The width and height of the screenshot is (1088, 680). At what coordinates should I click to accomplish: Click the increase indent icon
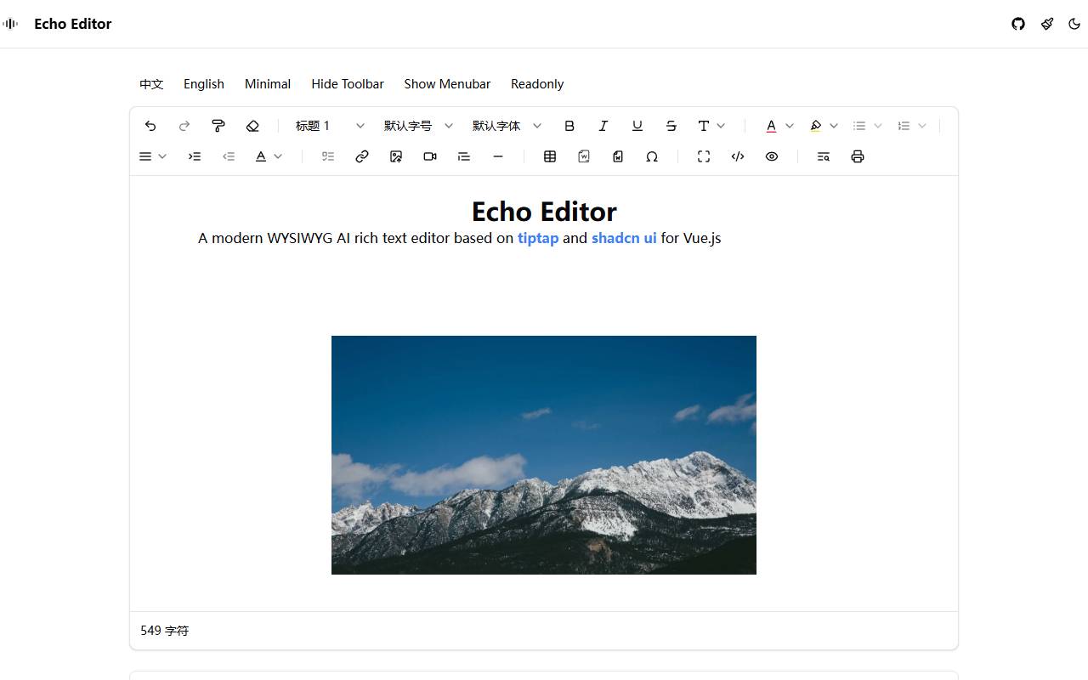point(195,156)
